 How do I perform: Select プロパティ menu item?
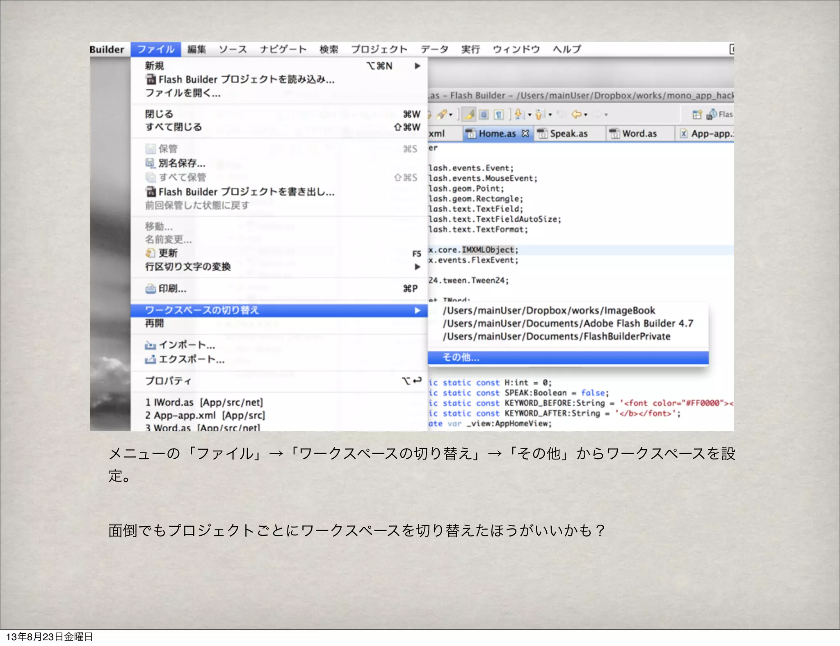click(279, 381)
